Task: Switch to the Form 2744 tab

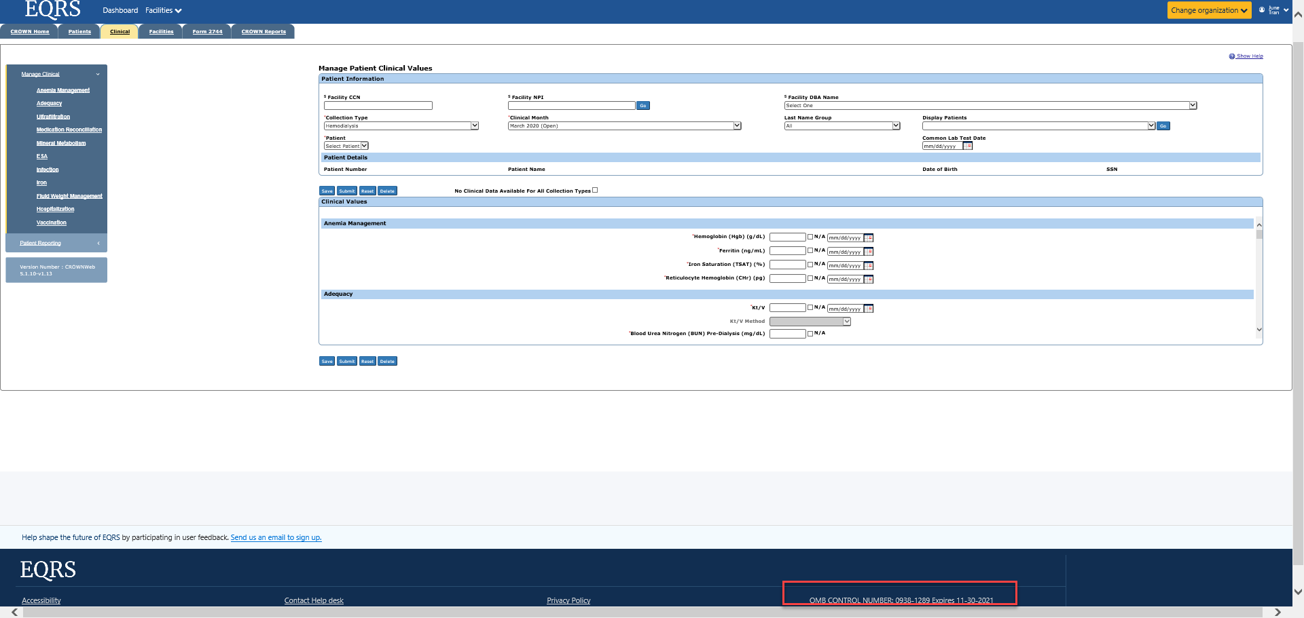Action: coord(207,32)
